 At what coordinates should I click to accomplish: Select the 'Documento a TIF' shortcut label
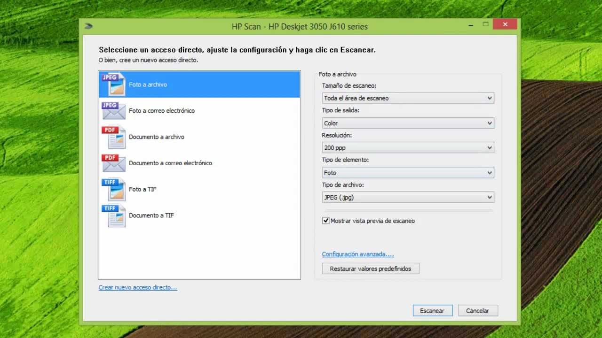[151, 215]
